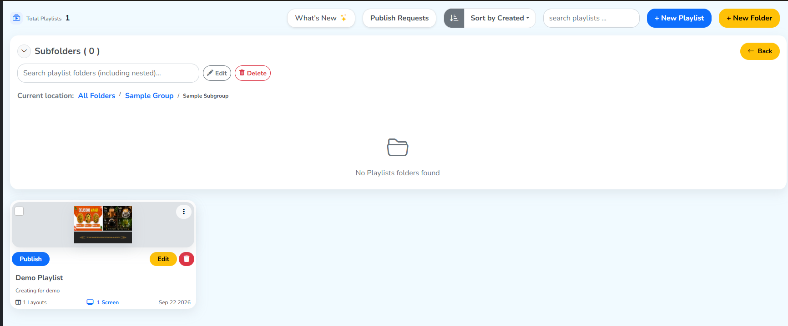Viewport: 788px width, 326px height.
Task: Focus the search playlist folders field
Action: coord(108,73)
